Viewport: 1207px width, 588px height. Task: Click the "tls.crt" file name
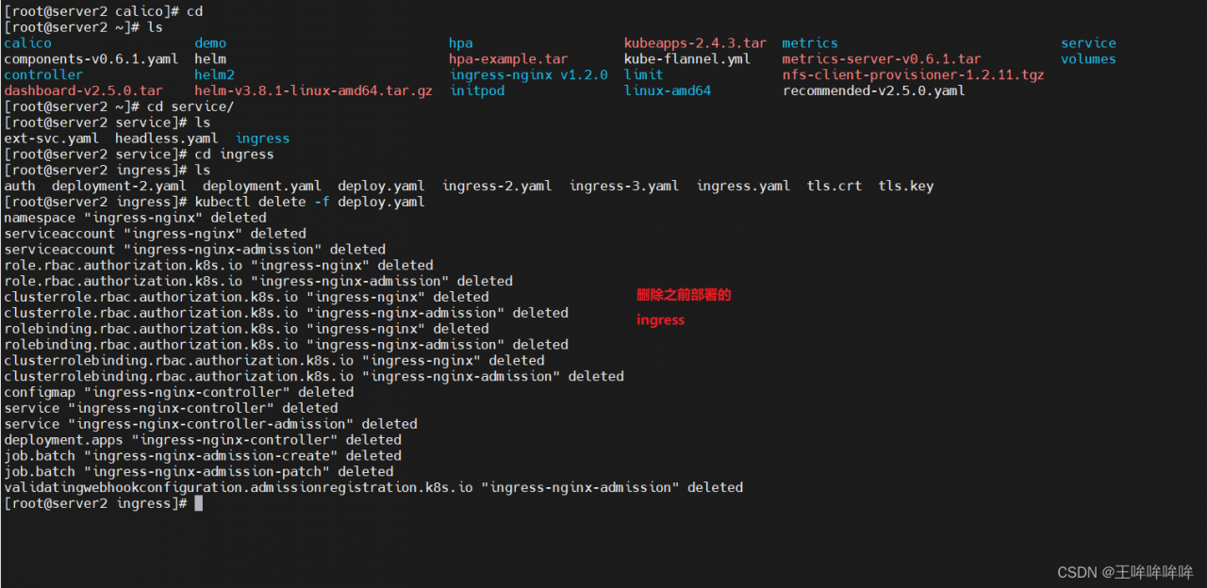(x=834, y=187)
